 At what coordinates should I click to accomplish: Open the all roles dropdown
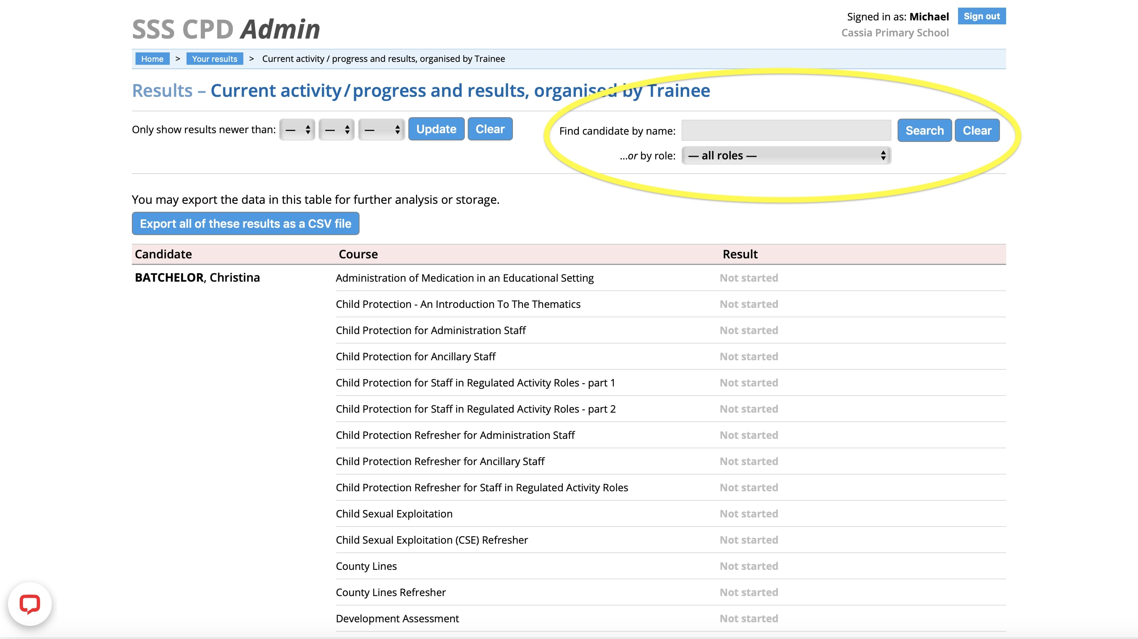tap(786, 155)
